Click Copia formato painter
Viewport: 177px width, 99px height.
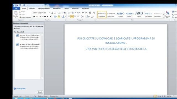[25, 17]
